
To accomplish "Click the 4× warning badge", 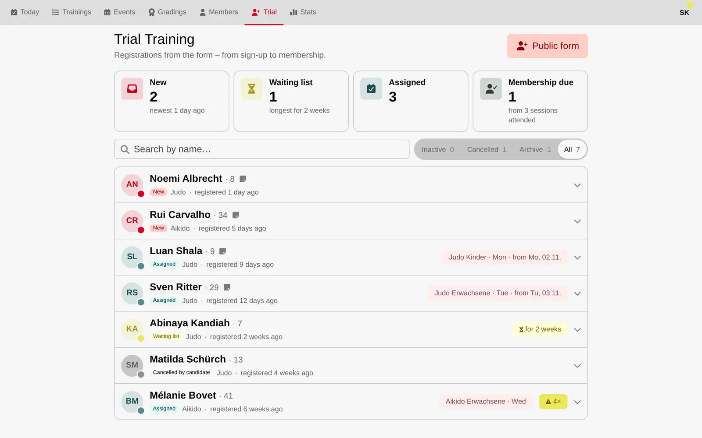I will 553,402.
